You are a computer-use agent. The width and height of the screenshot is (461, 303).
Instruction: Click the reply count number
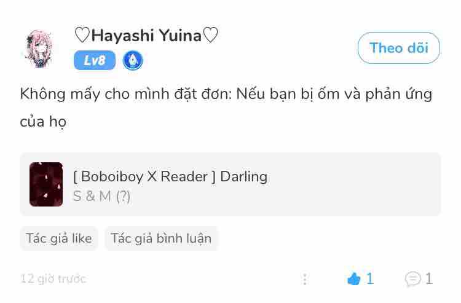point(429,278)
